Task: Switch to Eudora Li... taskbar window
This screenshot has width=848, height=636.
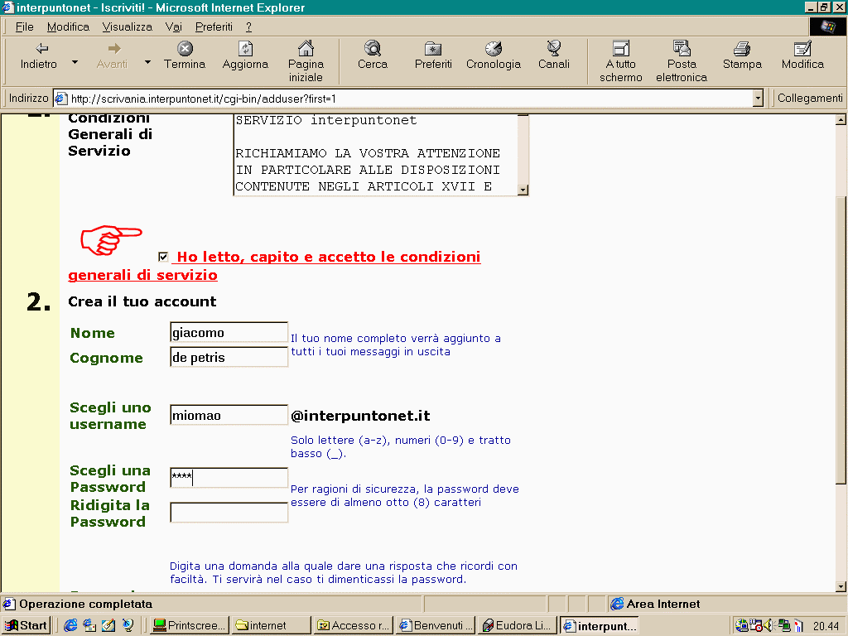Action: (x=518, y=625)
